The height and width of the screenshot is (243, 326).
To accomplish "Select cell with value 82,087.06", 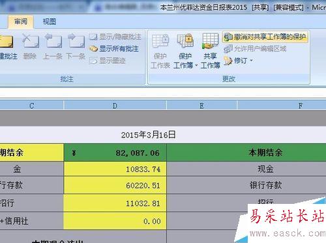I will point(115,152).
